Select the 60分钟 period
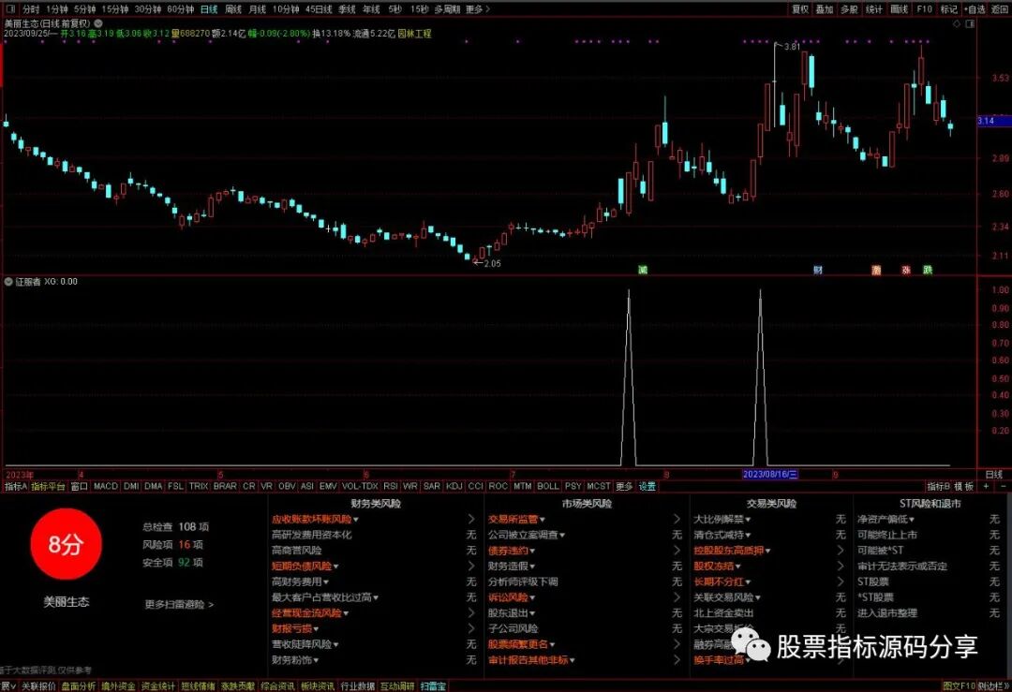Screen dimensions: 1012x692 point(180,9)
